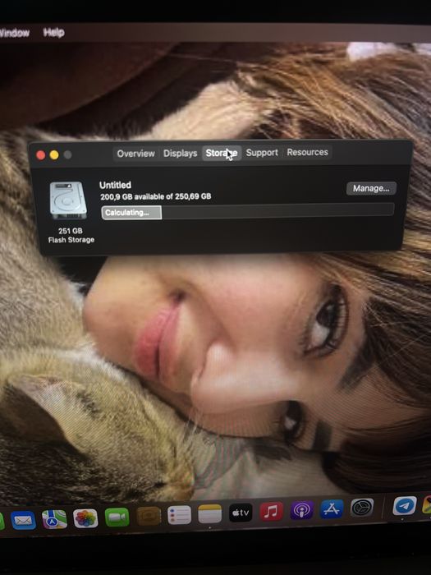
Task: Open Podcasts from the Dock
Action: (301, 510)
